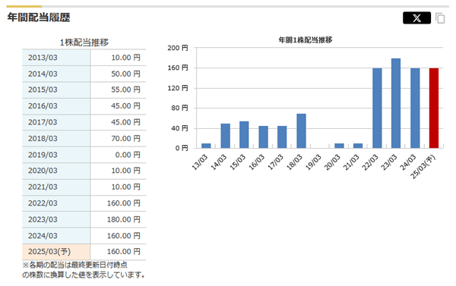Click the 120 円 y-axis label
The width and height of the screenshot is (456, 286).
pos(178,88)
